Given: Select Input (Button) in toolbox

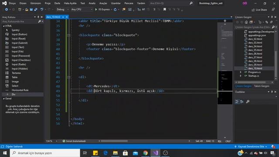Looking at the screenshot, I should [x=19, y=34].
